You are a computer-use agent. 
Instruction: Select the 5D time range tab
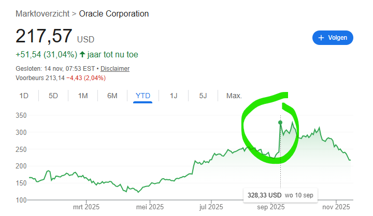pos(53,96)
